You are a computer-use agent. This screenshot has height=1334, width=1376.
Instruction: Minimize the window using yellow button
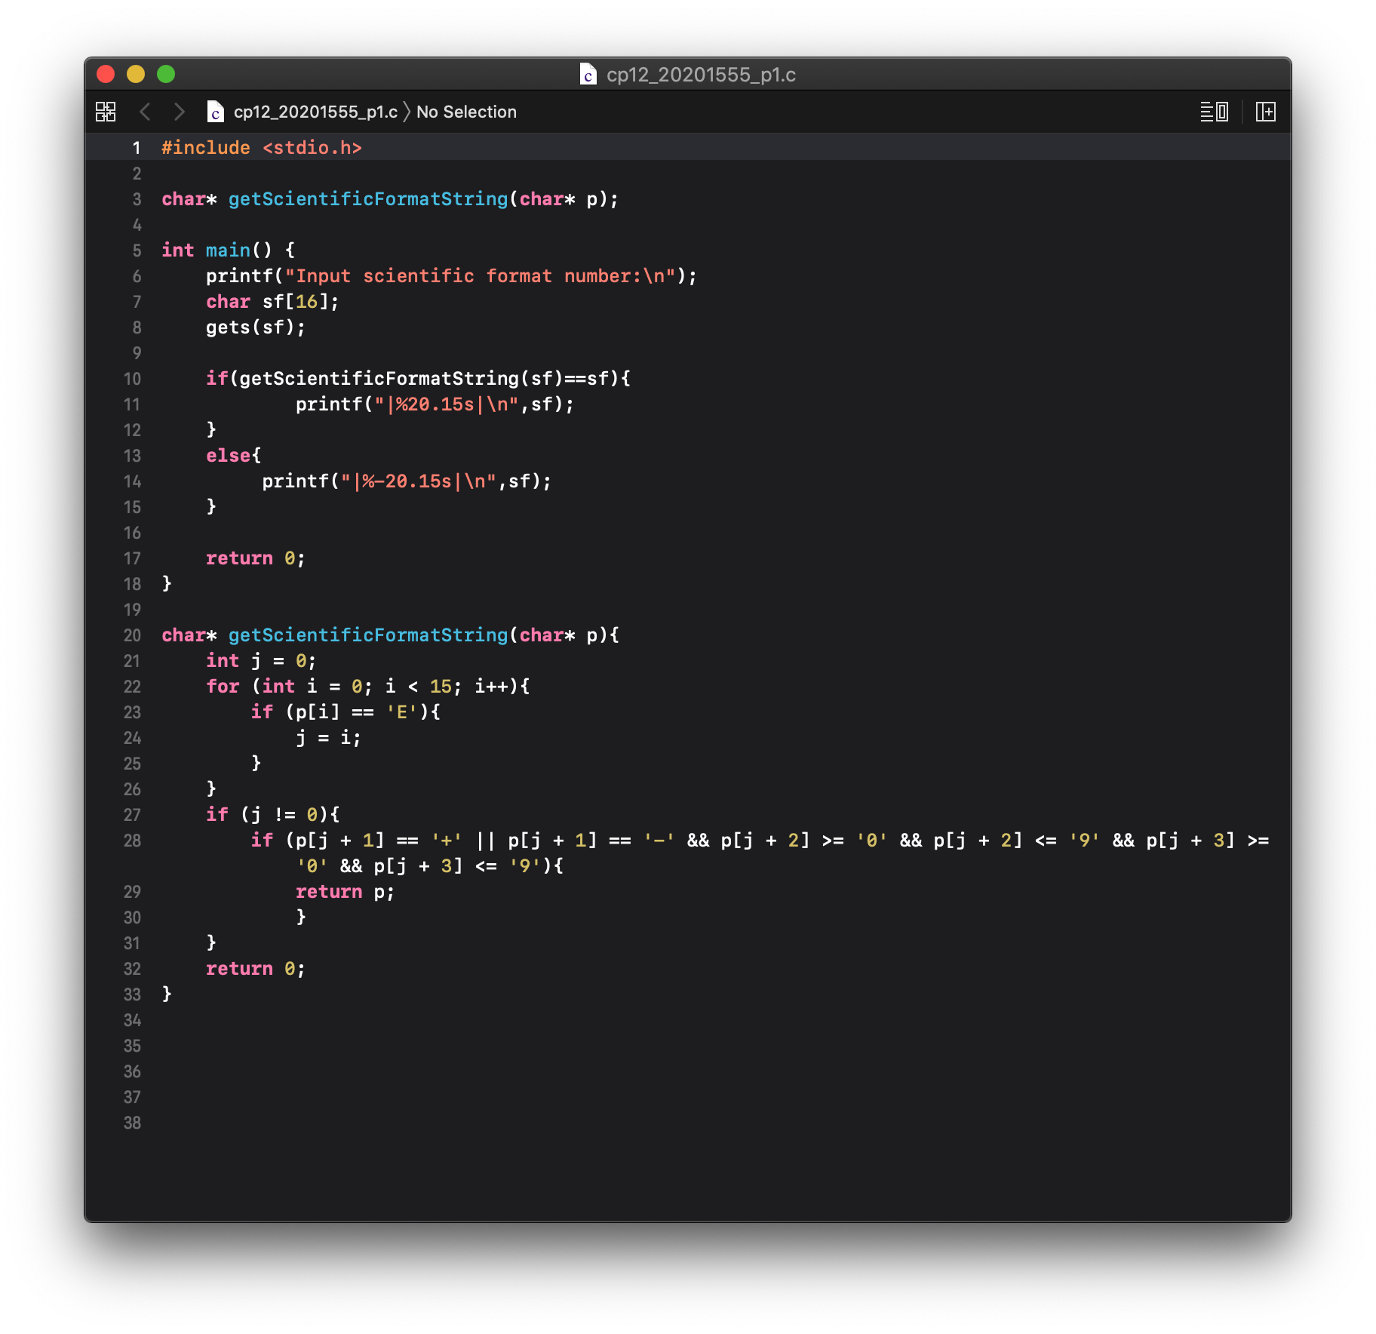[136, 74]
